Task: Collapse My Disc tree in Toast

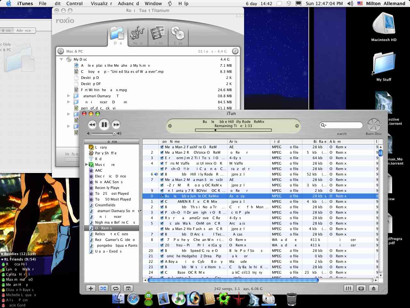Action: click(61, 59)
